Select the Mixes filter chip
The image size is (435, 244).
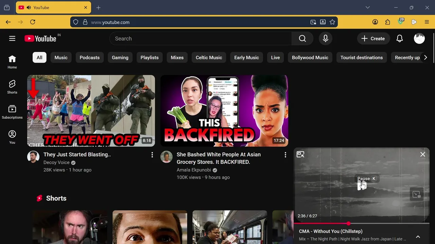pyautogui.click(x=177, y=58)
